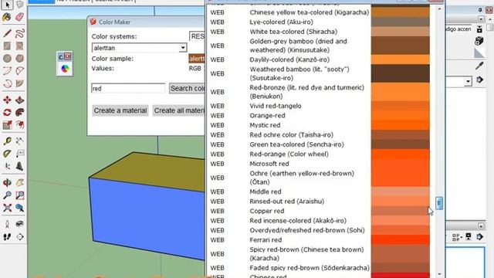This screenshot has height=278, width=494.
Task: Select the Freehand squiggle tool
Action: [19, 33]
